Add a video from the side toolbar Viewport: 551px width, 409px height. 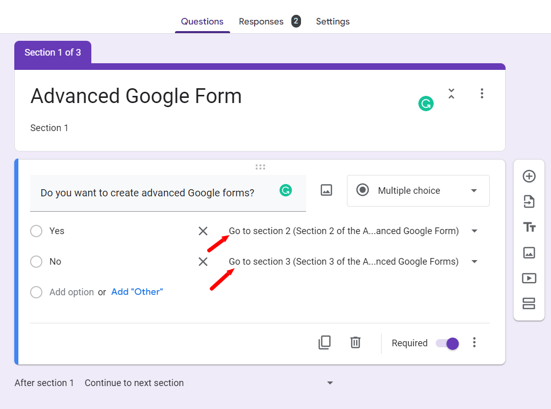pyautogui.click(x=529, y=278)
